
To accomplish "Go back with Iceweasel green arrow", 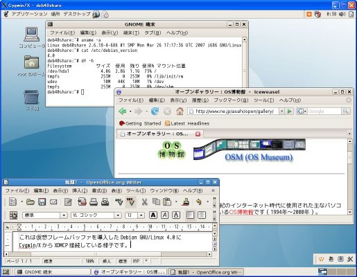I will 123,111.
